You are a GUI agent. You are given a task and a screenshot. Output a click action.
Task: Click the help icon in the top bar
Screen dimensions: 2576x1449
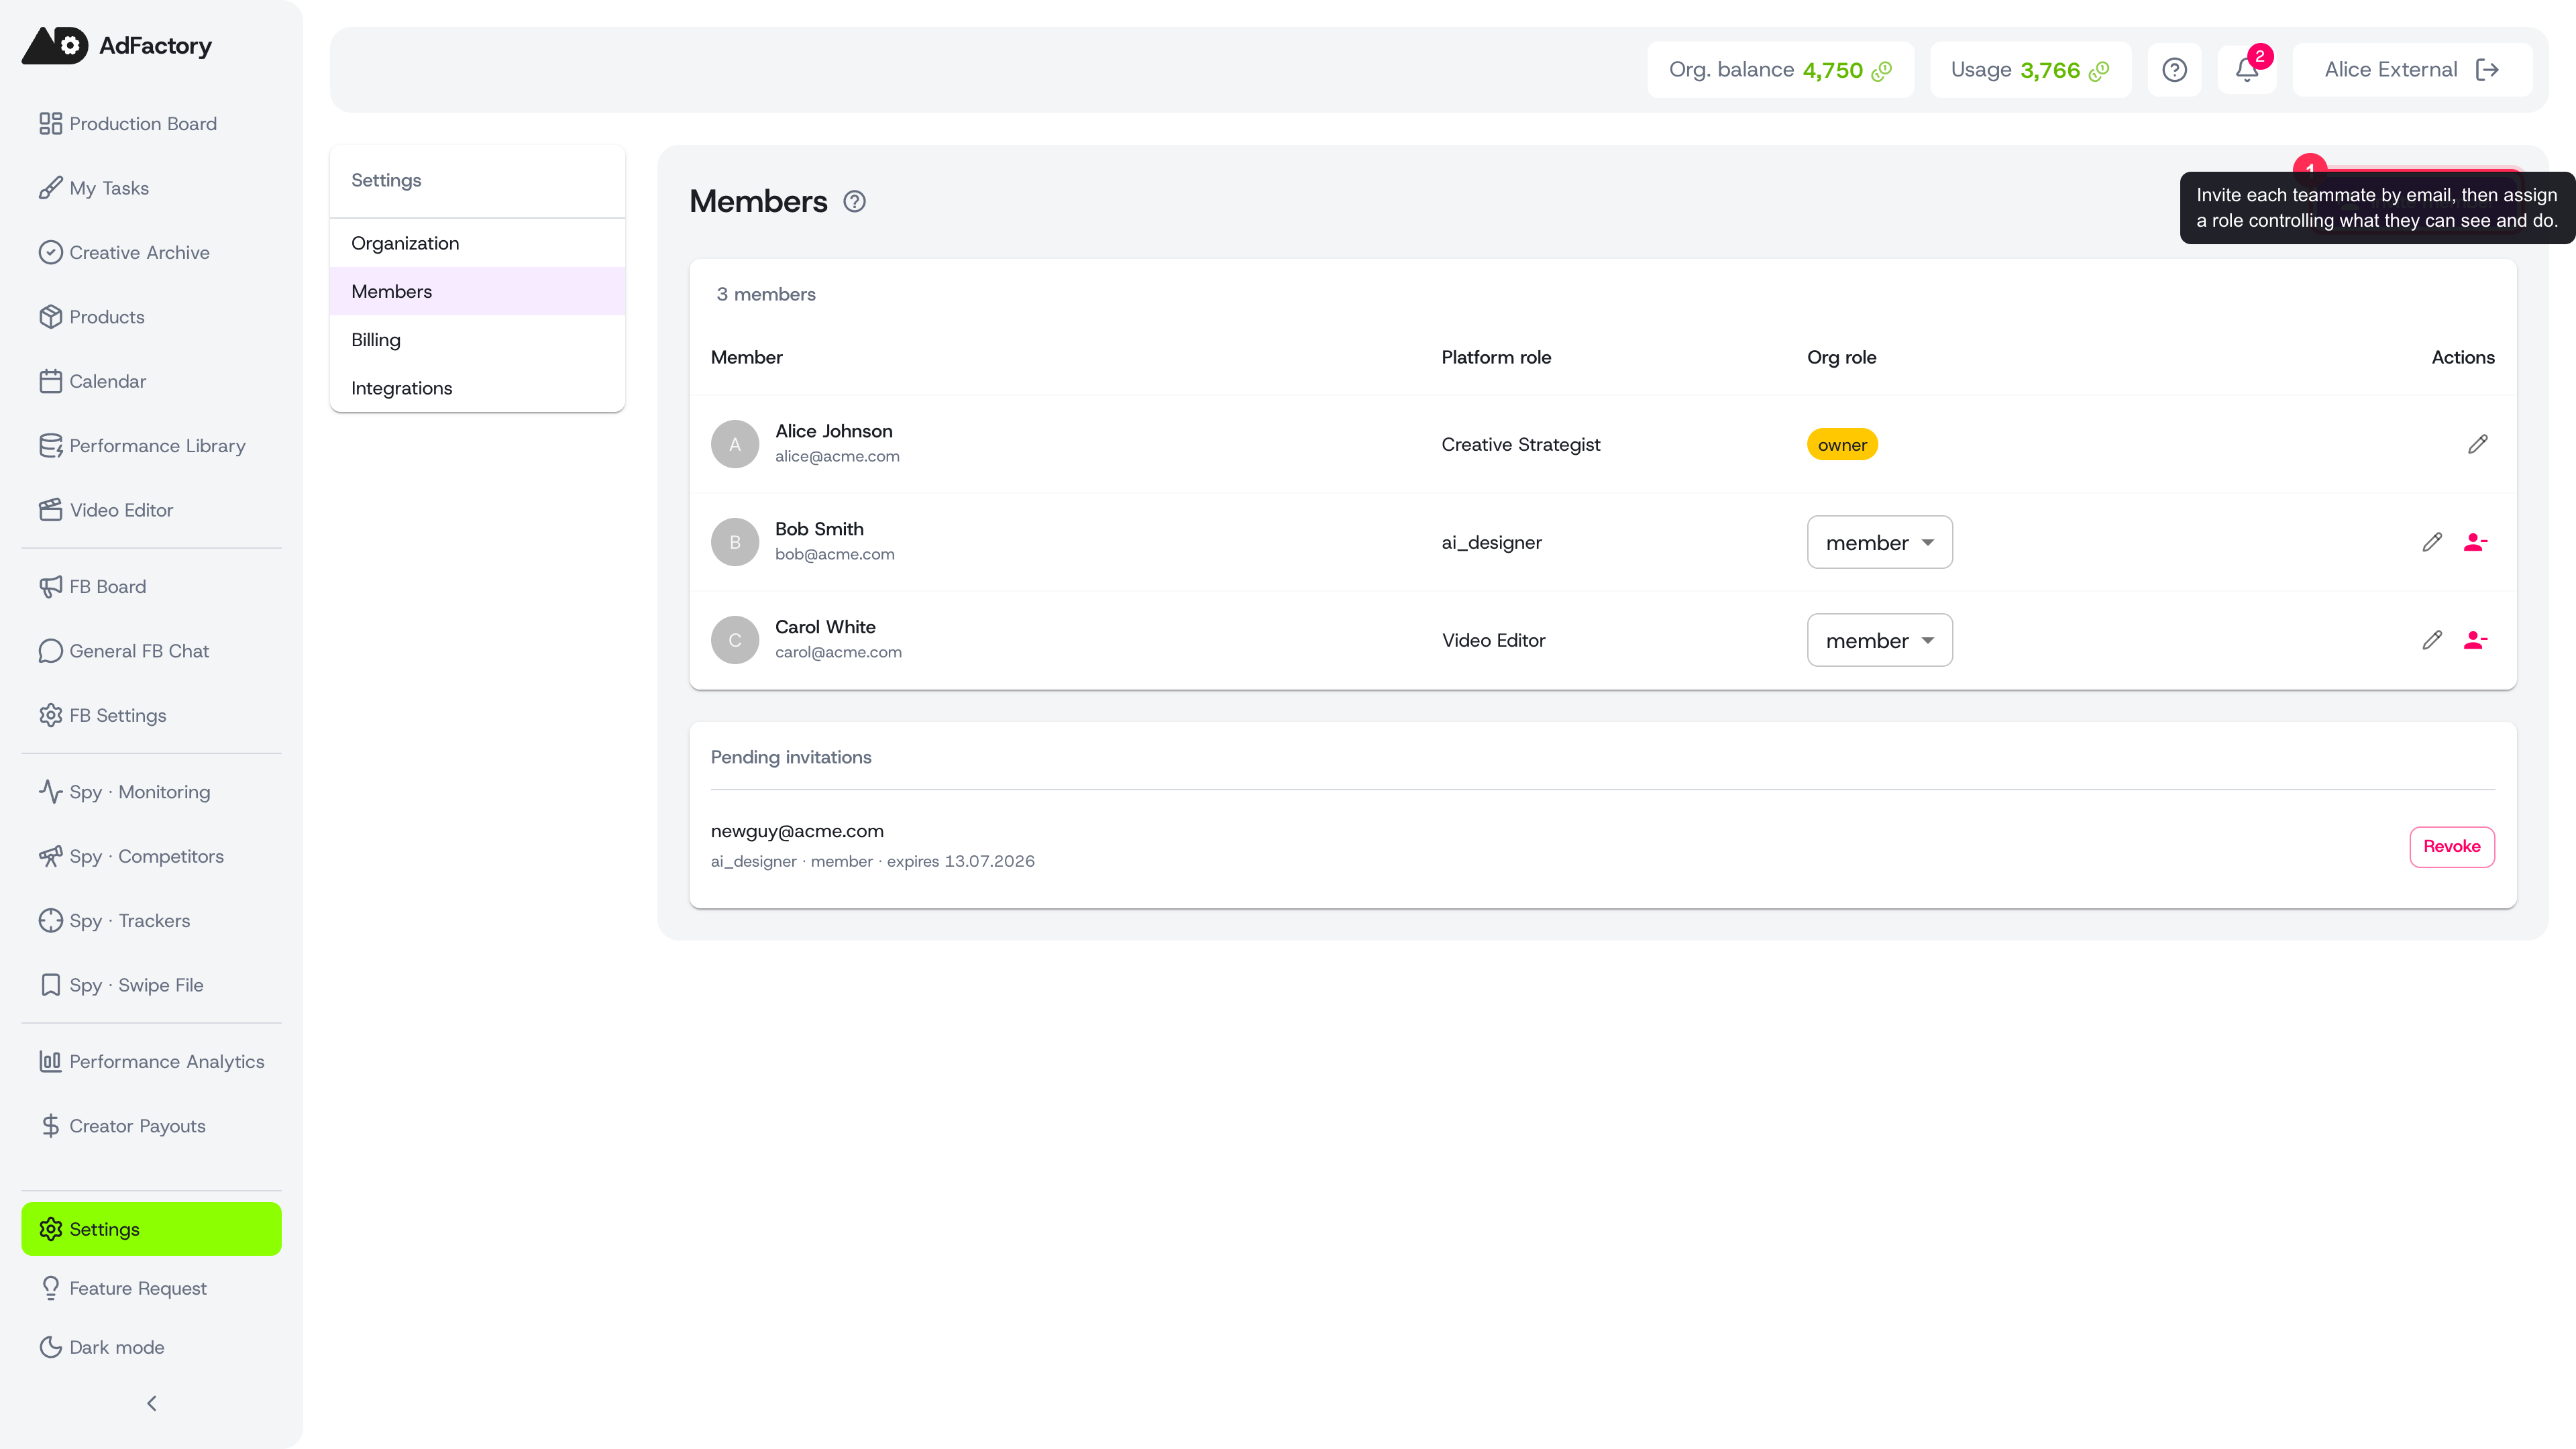click(x=2174, y=70)
